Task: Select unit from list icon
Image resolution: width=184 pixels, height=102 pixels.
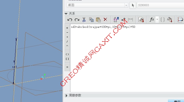Action: click(169, 20)
